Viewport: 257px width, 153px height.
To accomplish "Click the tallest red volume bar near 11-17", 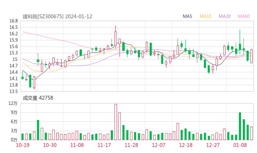I will 116,122.
